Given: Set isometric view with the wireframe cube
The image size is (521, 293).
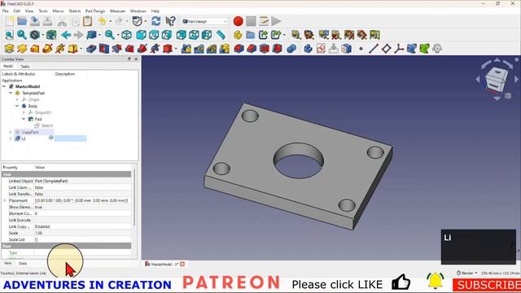Looking at the screenshot, I should point(127,35).
